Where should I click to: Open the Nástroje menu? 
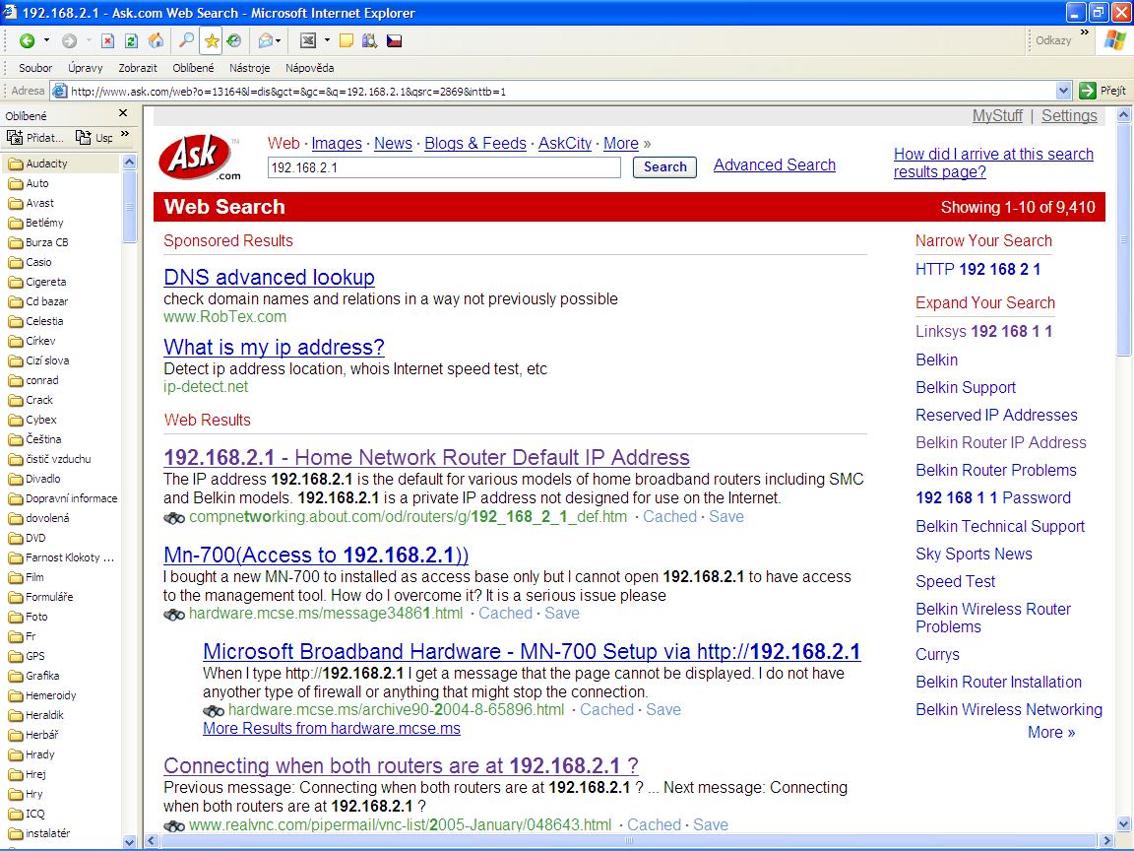(249, 68)
